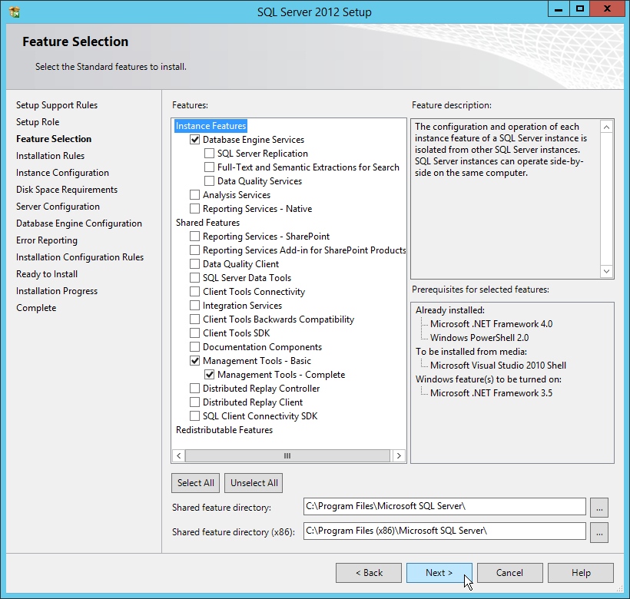Tick the Data Quality Services checkbox
Viewport: 630px width, 599px height.
209,181
